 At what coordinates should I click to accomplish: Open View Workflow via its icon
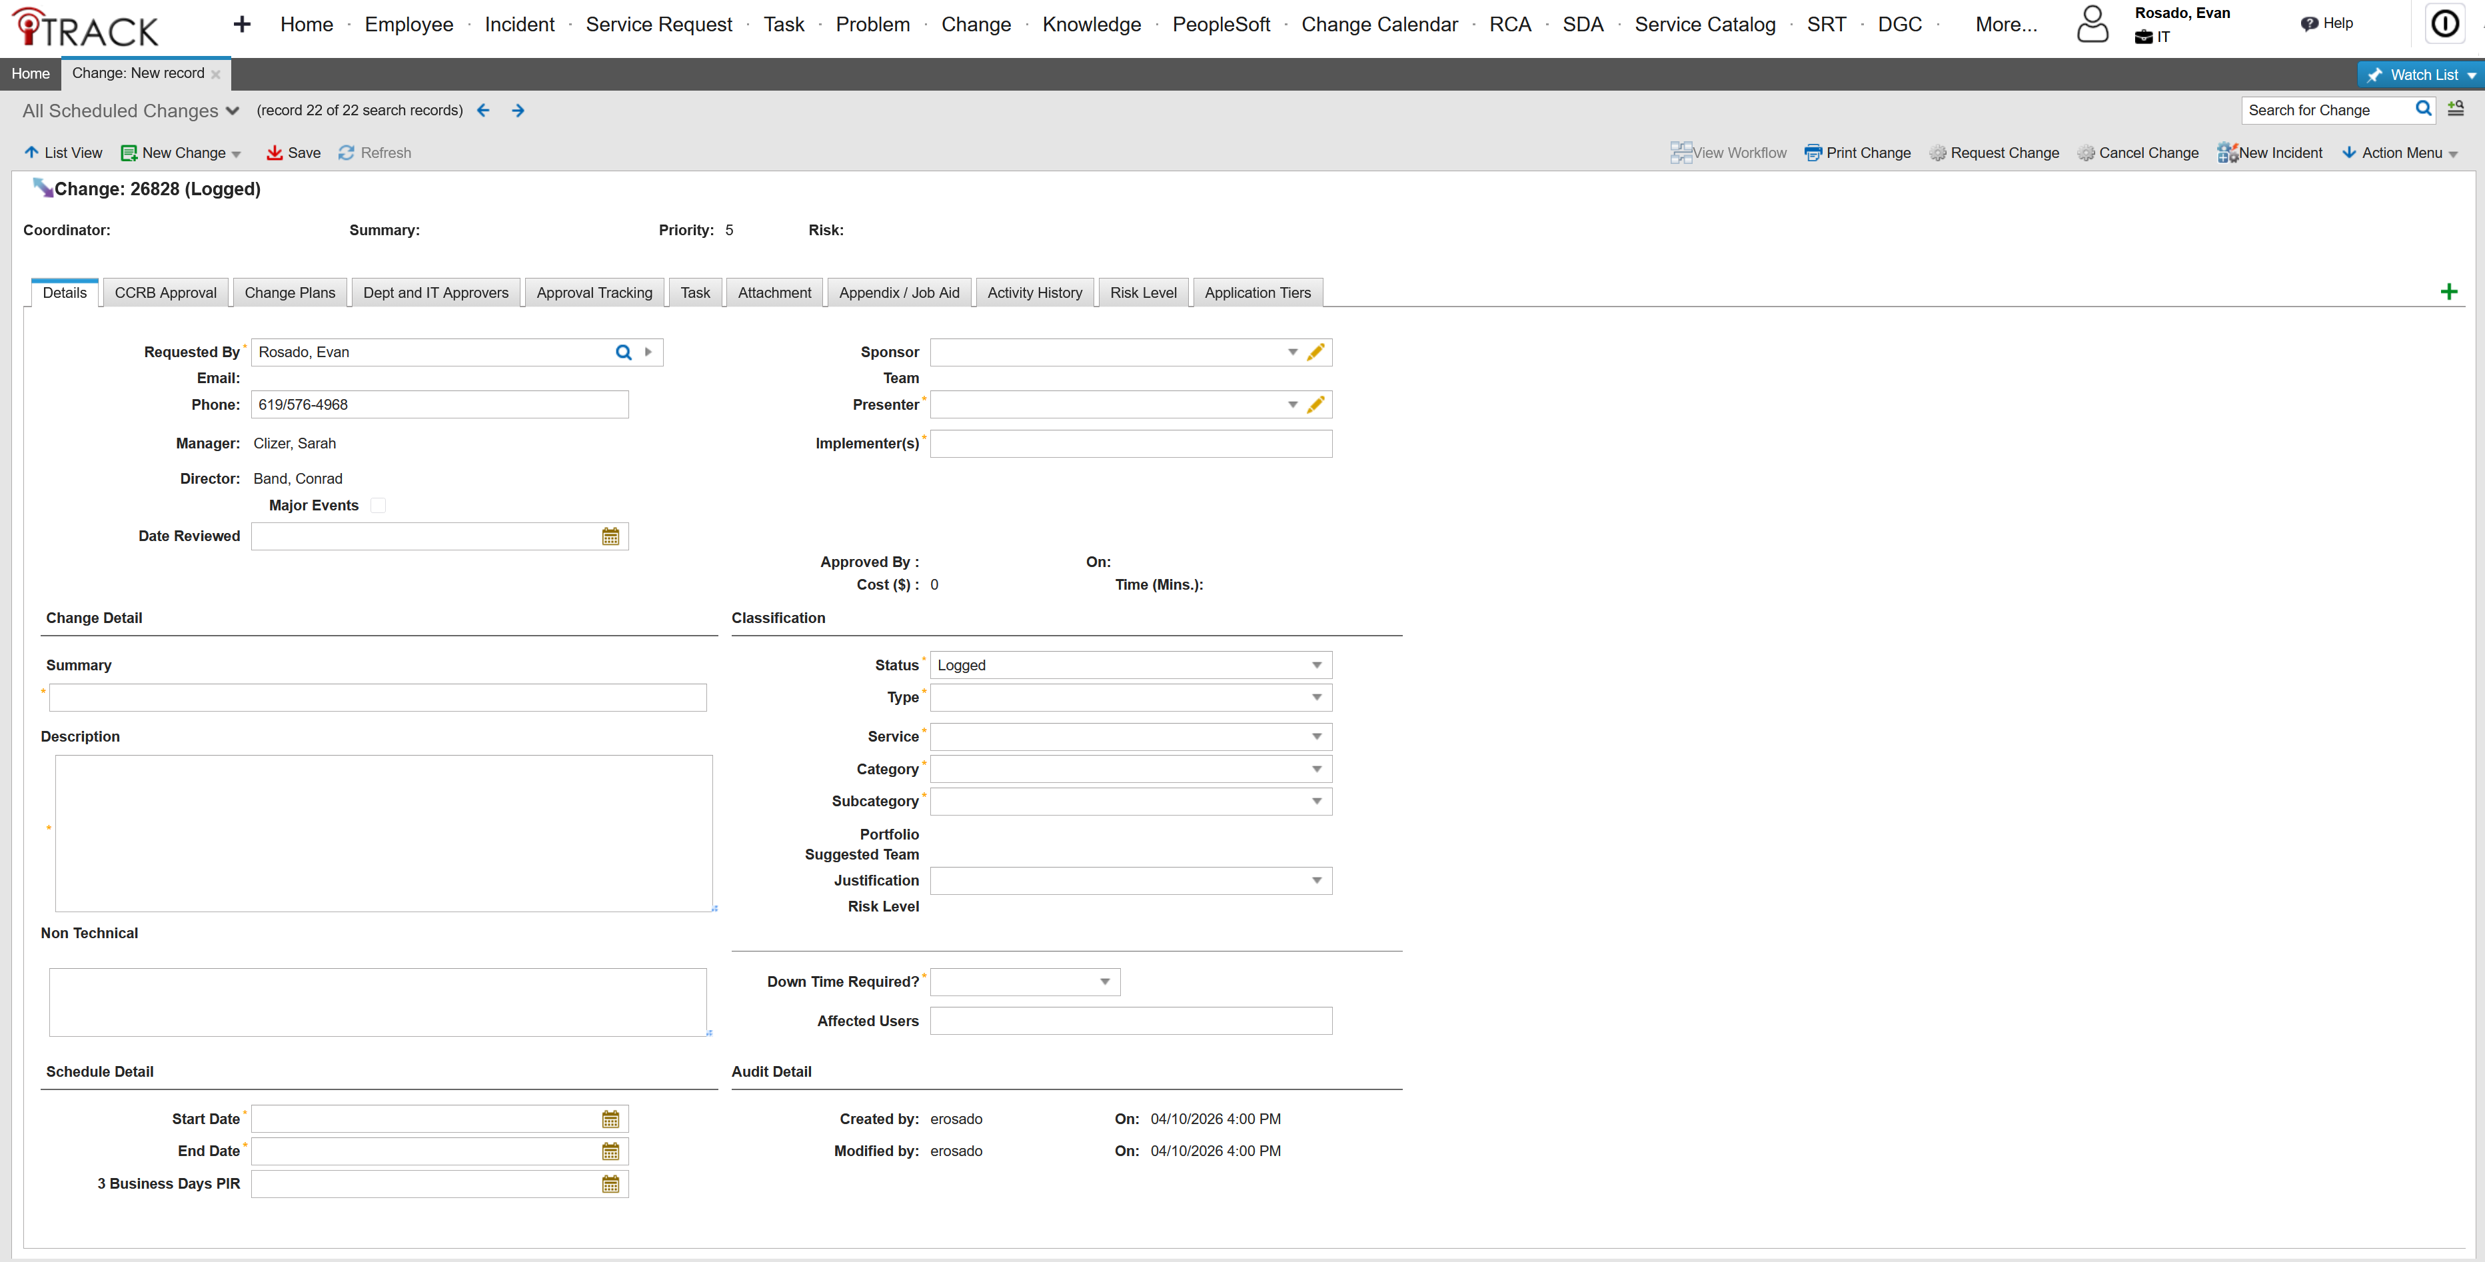click(1681, 153)
